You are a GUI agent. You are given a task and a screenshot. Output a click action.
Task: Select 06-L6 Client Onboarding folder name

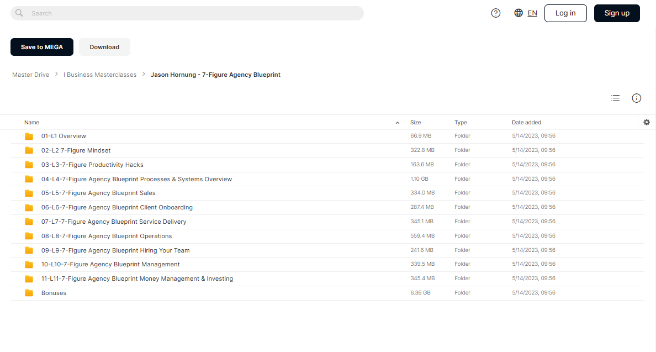point(117,207)
